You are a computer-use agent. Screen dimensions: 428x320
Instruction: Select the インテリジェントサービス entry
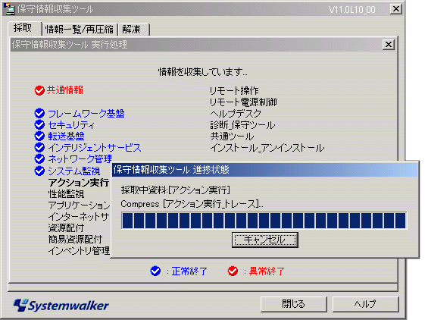[95, 148]
